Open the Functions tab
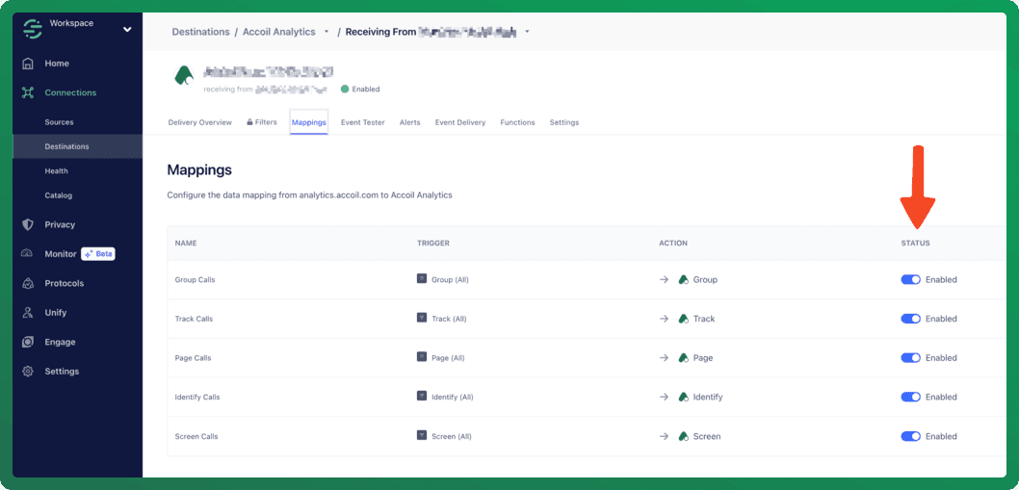 (517, 122)
